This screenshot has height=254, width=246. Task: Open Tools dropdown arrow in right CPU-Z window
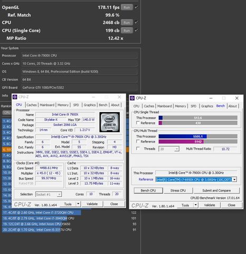pos(195,205)
